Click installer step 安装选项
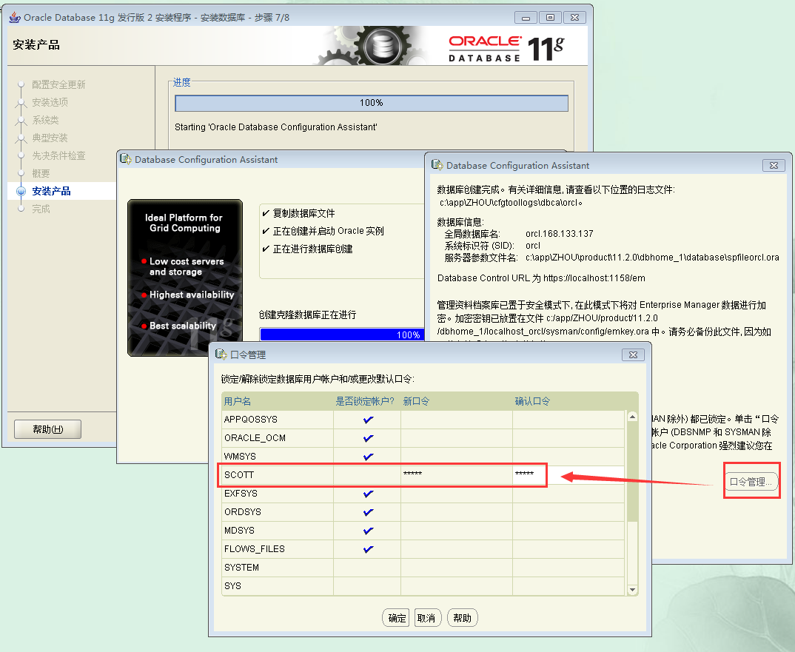This screenshot has width=795, height=652. (x=50, y=102)
